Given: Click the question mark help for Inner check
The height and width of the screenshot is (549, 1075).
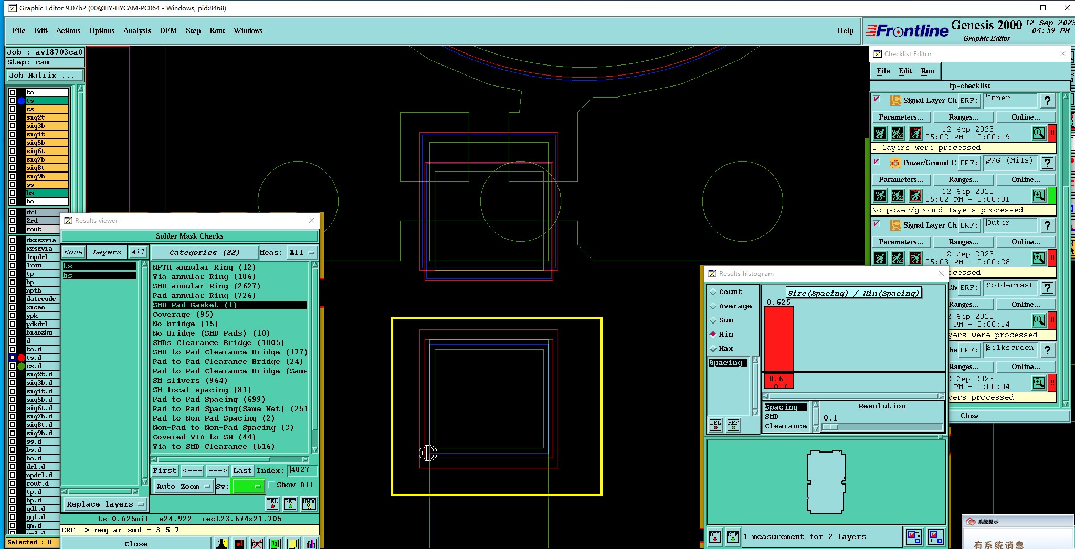Looking at the screenshot, I should tap(1047, 101).
